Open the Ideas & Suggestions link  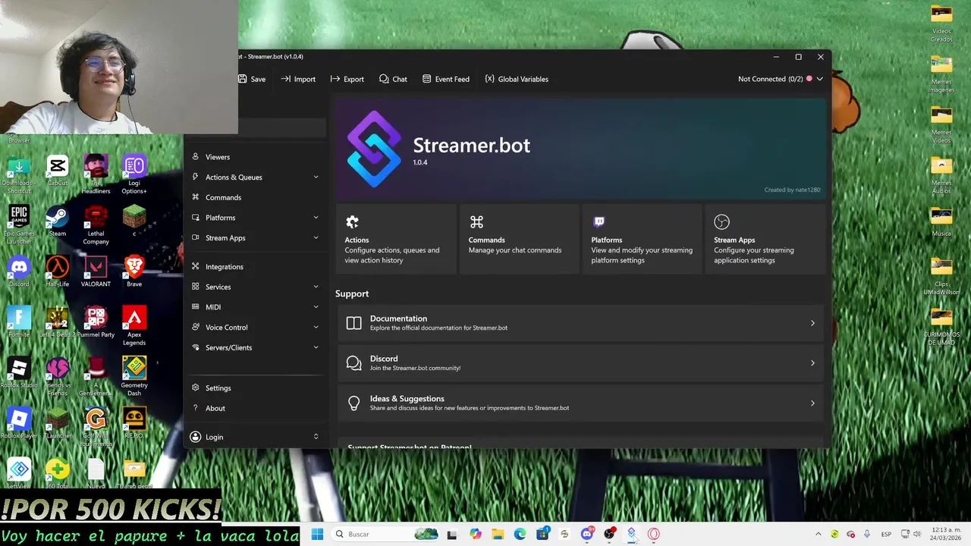point(580,403)
